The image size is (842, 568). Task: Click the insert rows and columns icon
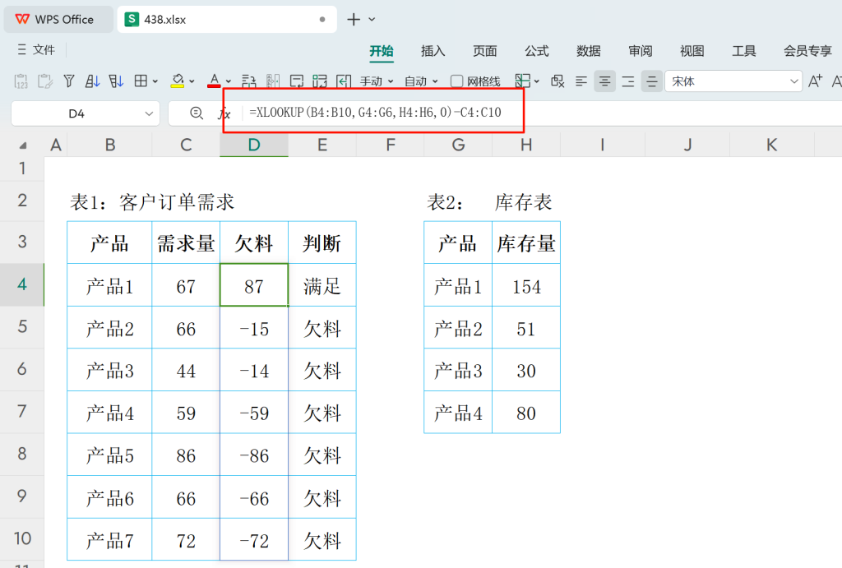[248, 81]
